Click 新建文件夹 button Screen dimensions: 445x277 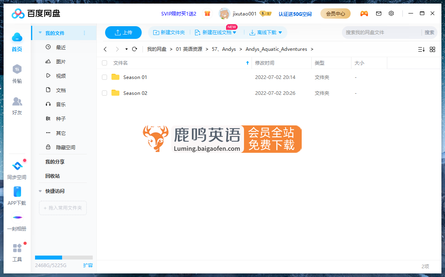pyautogui.click(x=169, y=33)
